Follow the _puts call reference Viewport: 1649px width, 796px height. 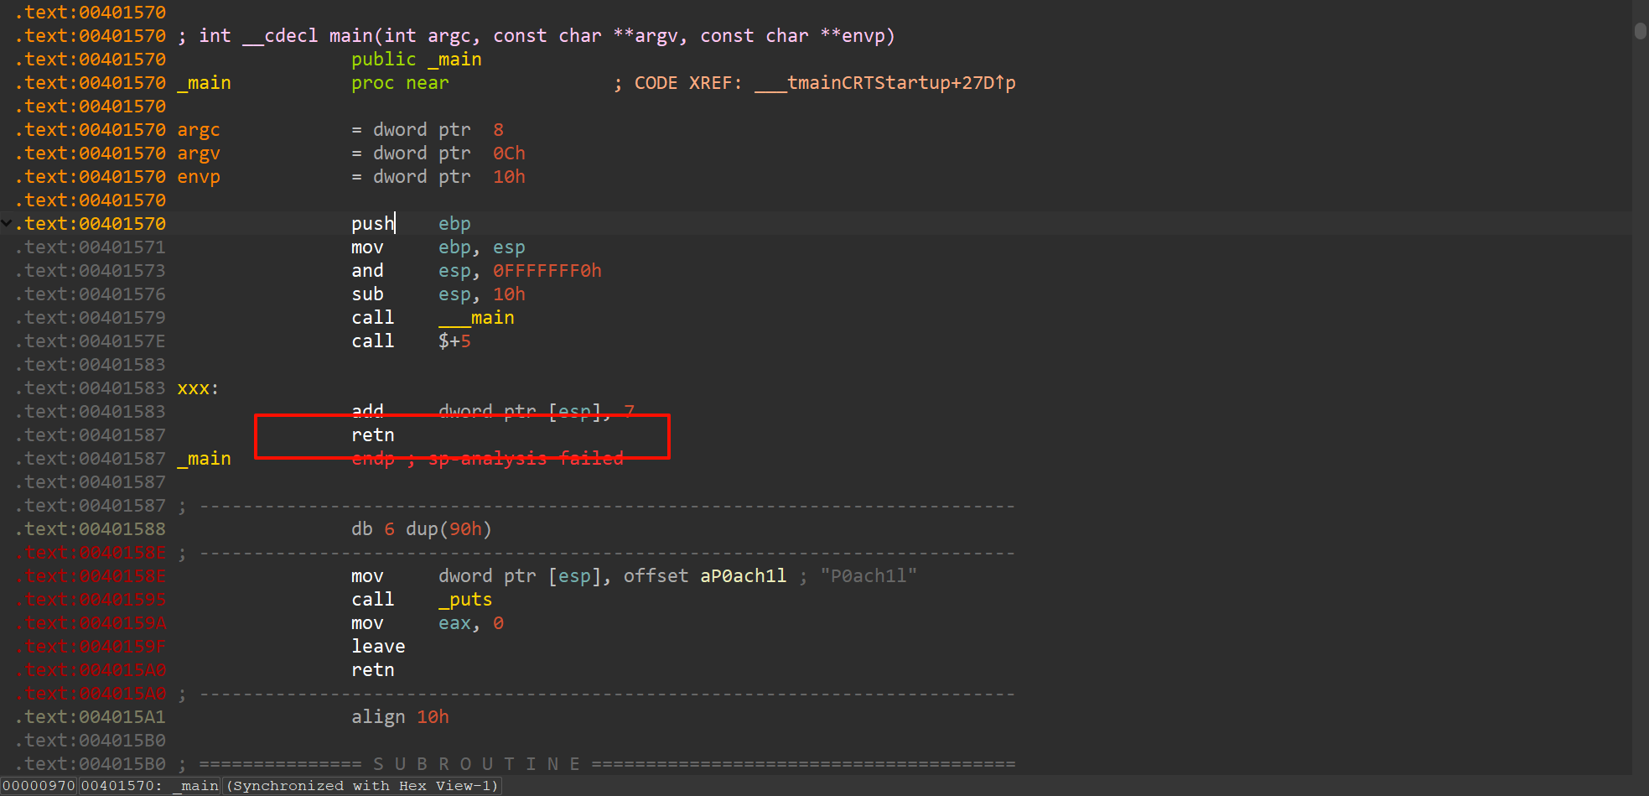click(x=465, y=600)
